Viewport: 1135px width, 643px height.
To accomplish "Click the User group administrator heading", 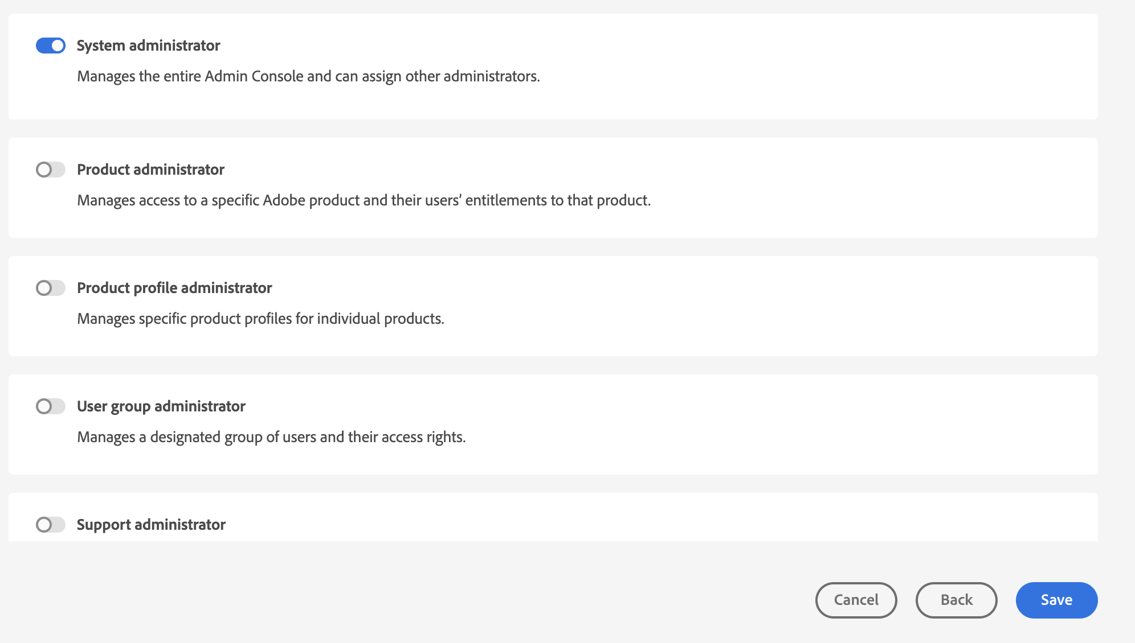I will pos(161,406).
